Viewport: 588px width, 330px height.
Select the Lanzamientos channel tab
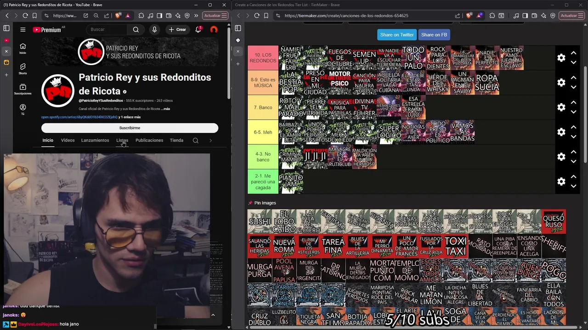95,140
